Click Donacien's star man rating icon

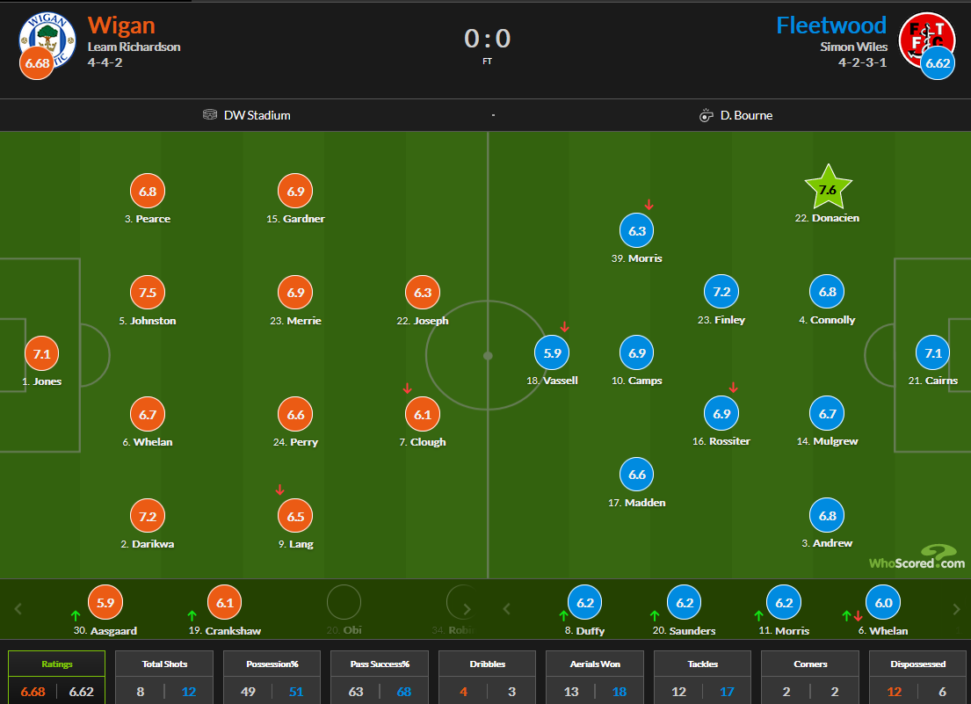(828, 189)
